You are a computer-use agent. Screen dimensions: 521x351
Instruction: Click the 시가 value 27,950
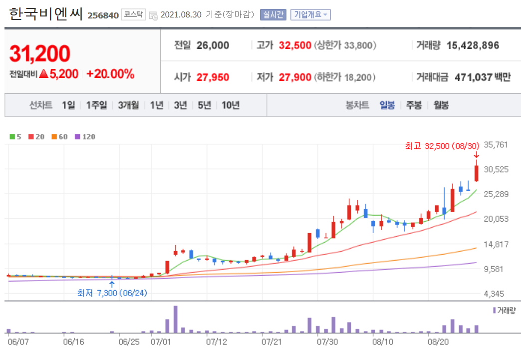click(213, 77)
